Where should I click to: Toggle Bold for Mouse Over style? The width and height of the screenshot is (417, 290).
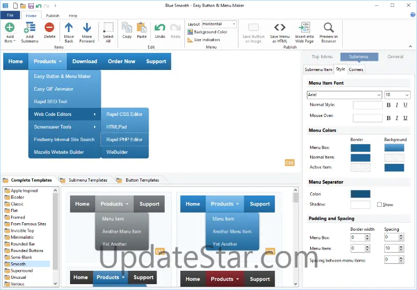tap(389, 118)
